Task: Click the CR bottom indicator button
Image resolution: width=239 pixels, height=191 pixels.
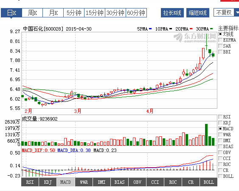Action: pos(191,182)
